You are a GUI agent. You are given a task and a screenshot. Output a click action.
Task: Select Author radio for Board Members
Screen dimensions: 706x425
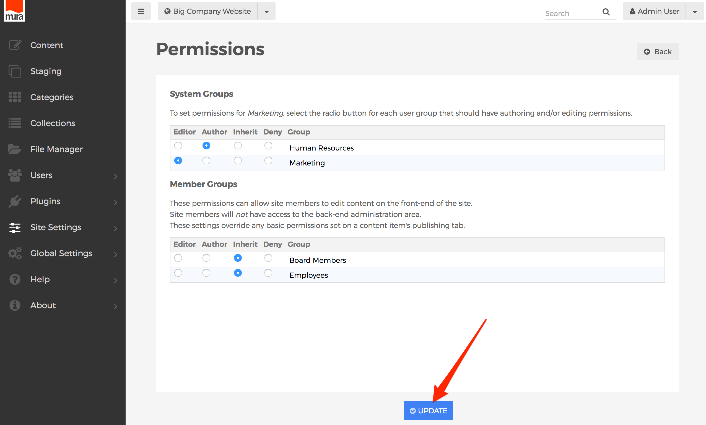pos(206,258)
